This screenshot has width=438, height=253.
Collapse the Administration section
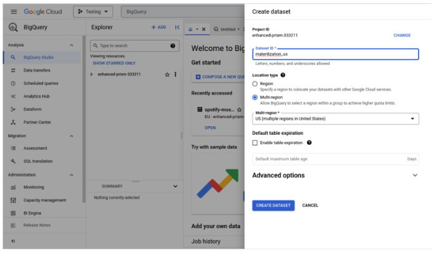[x=72, y=175]
